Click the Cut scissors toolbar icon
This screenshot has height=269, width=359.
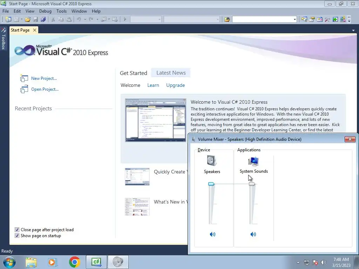53,20
